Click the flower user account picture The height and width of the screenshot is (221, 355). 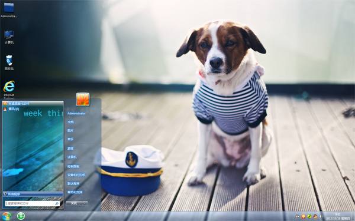click(83, 99)
